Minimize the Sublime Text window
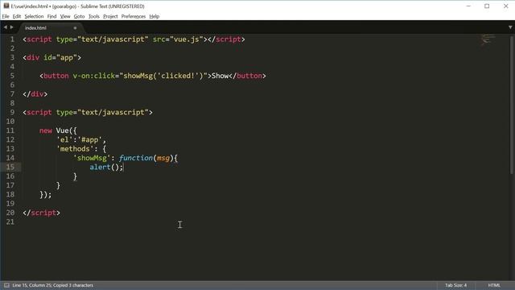The height and width of the screenshot is (290, 515). click(x=468, y=6)
